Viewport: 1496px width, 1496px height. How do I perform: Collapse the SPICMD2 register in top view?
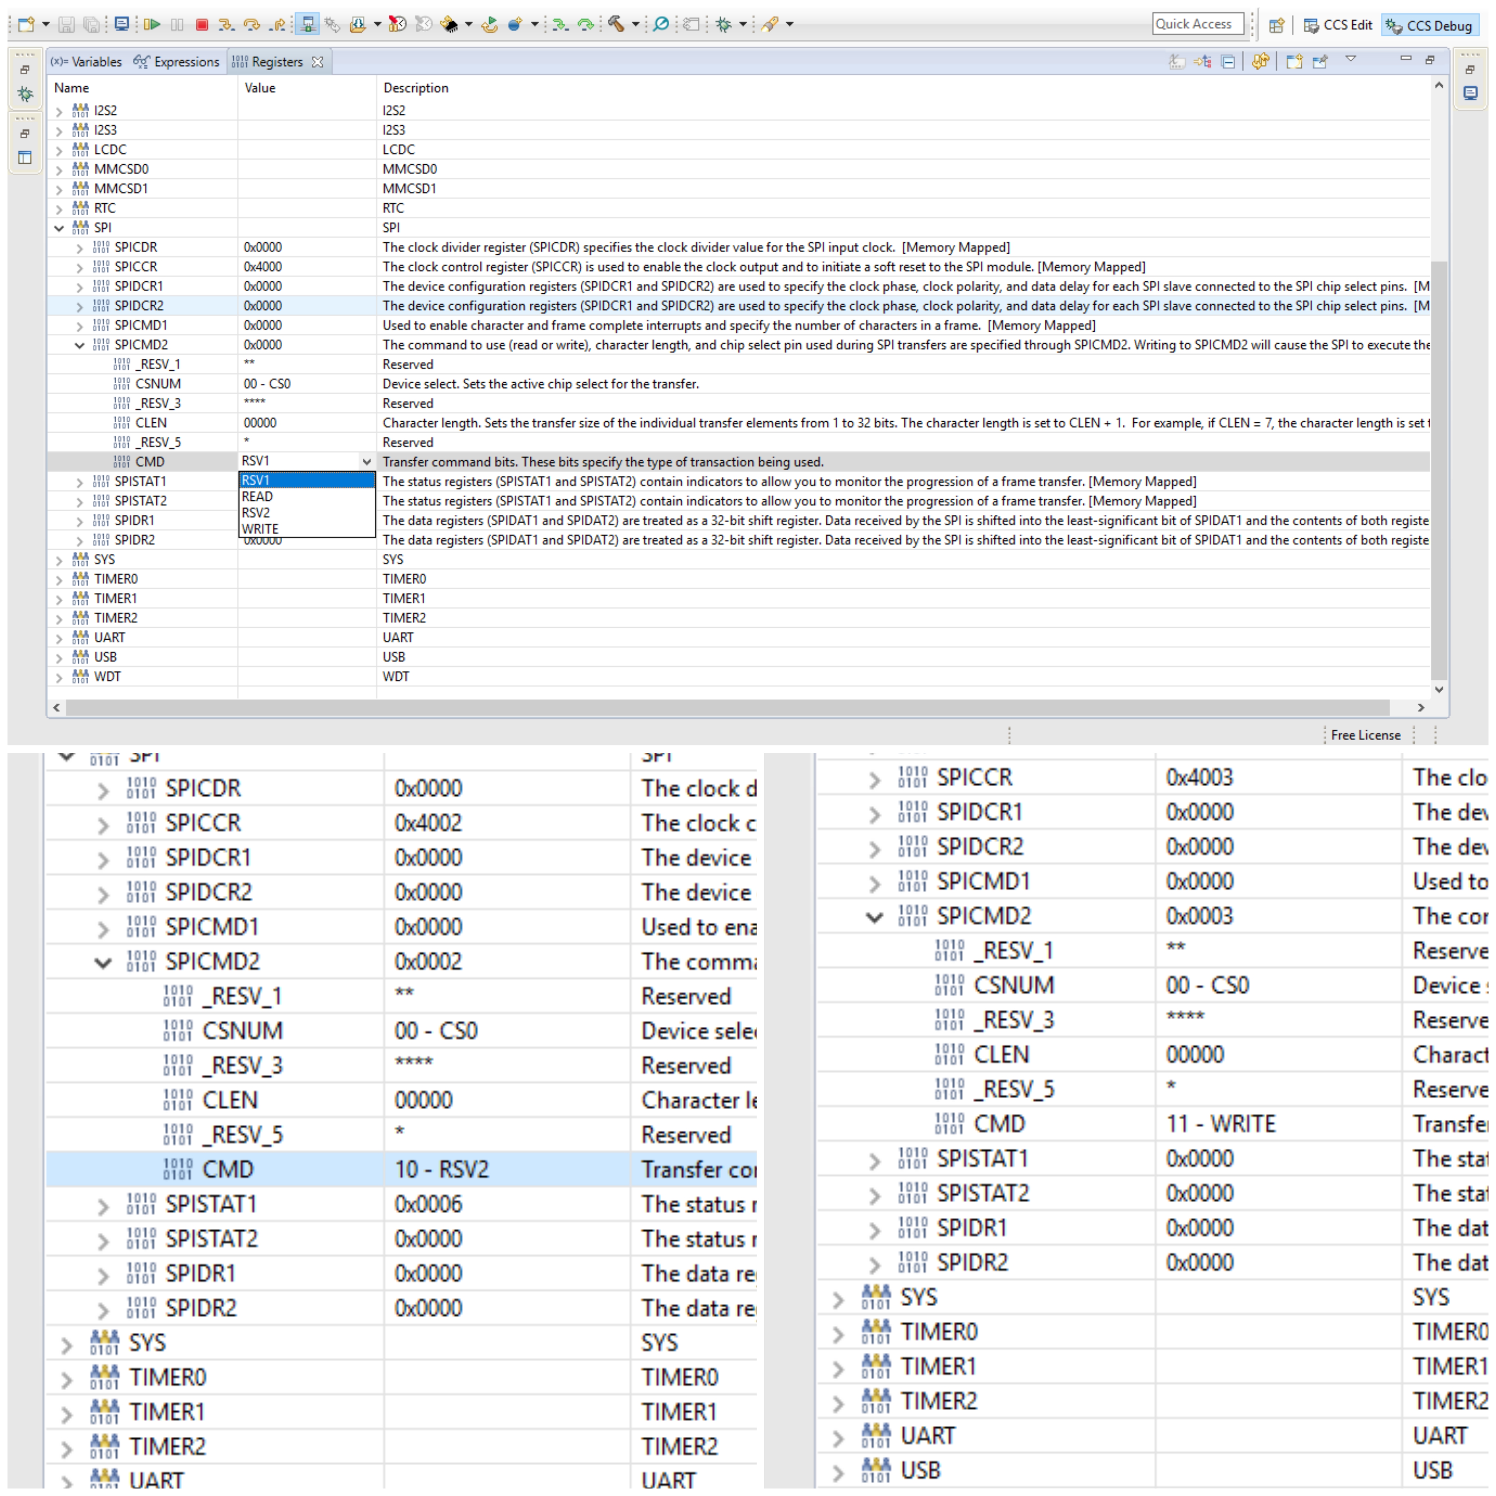[80, 345]
